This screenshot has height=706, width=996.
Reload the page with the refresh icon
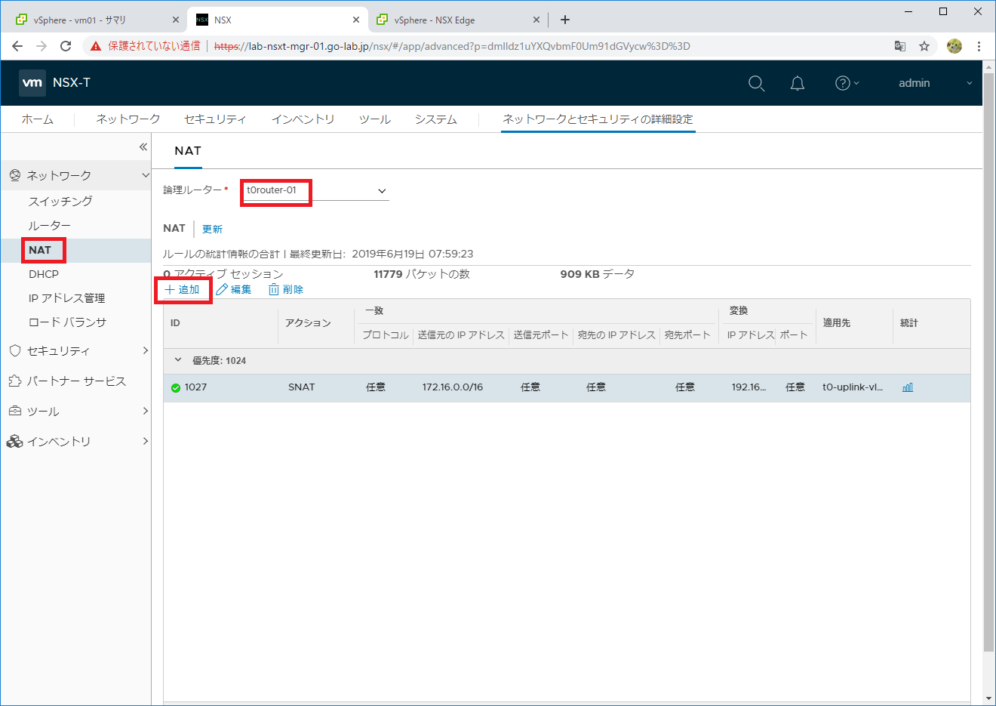66,46
